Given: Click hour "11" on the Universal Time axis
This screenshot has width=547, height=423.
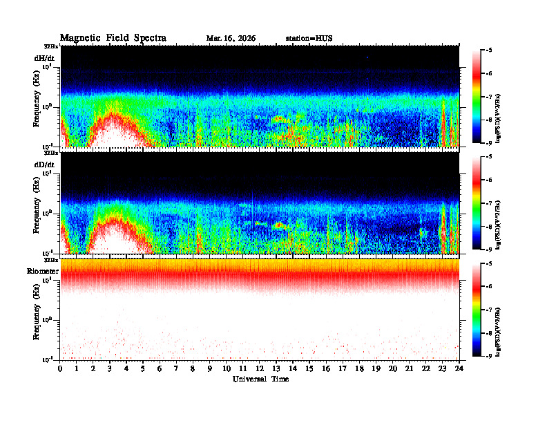Looking at the screenshot, I should pyautogui.click(x=243, y=368).
